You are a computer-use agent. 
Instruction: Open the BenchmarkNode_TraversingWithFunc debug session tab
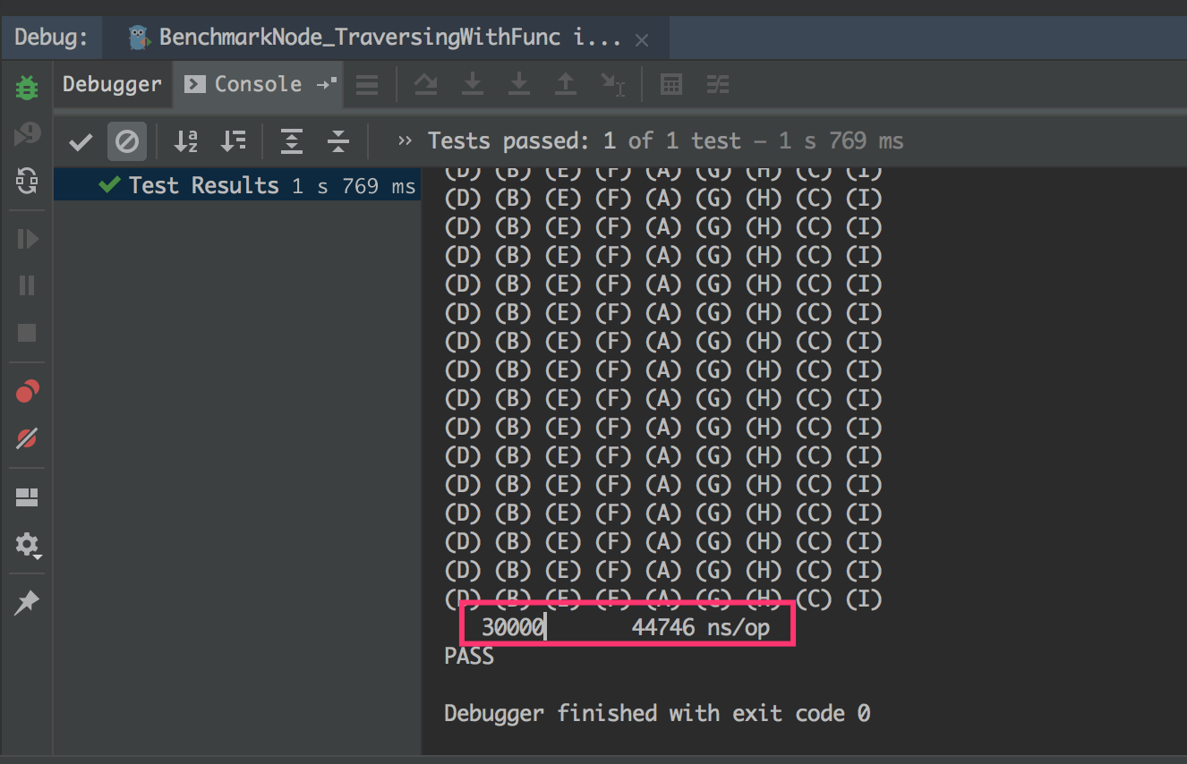(388, 38)
